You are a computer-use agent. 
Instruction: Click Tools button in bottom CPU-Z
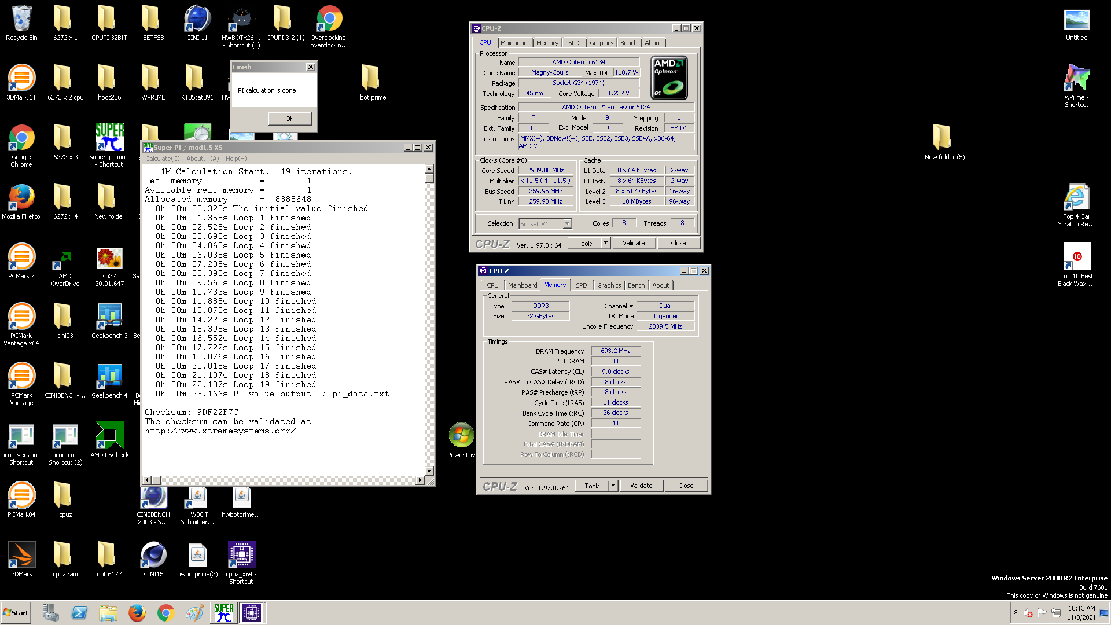tap(592, 486)
